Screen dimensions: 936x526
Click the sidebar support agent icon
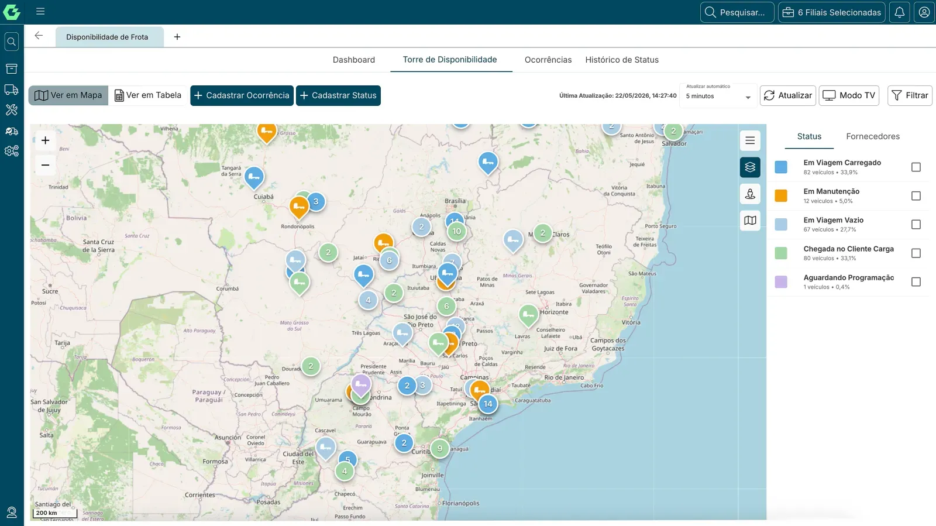[x=12, y=513]
